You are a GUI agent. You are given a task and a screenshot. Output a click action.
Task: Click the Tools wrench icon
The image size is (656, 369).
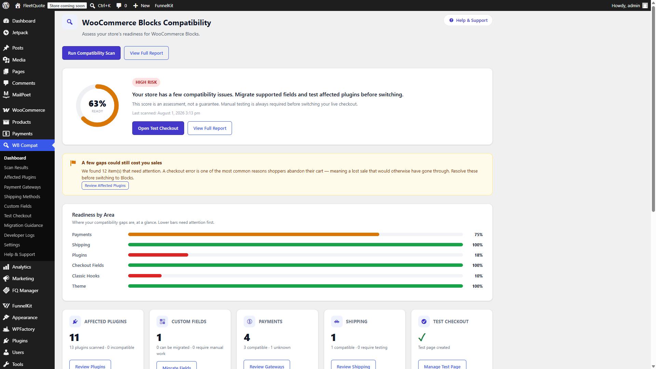tap(6, 364)
